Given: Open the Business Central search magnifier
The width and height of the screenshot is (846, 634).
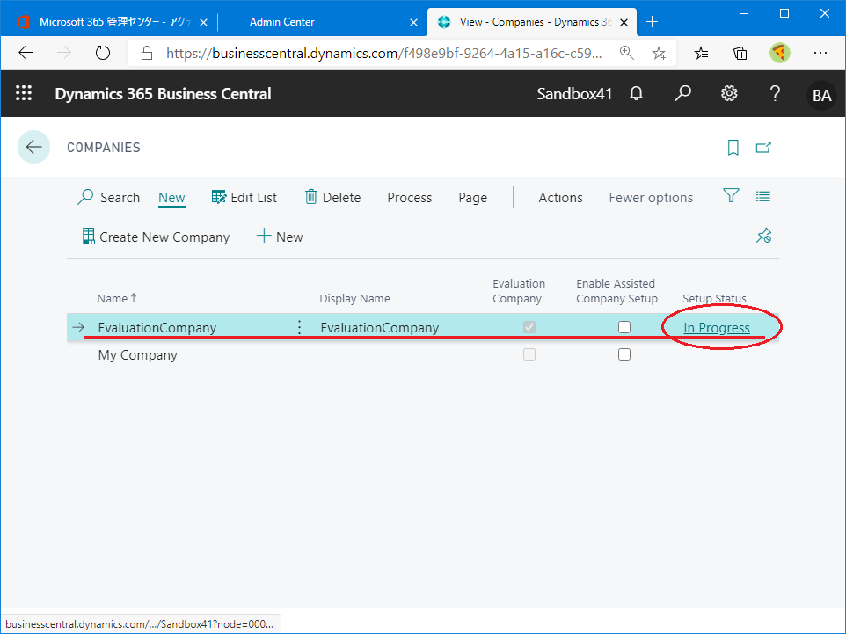Looking at the screenshot, I should (x=682, y=94).
